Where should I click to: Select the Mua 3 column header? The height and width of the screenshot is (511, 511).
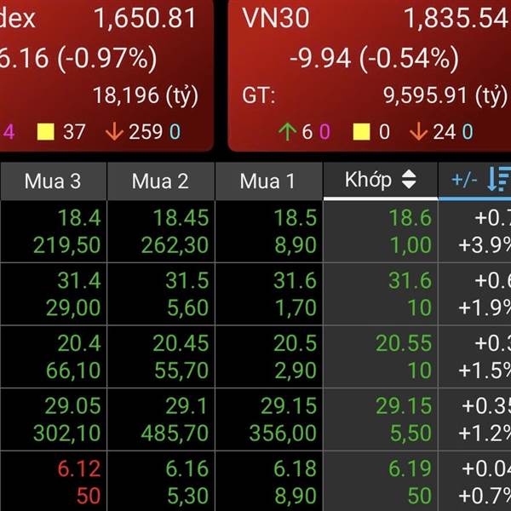53,181
